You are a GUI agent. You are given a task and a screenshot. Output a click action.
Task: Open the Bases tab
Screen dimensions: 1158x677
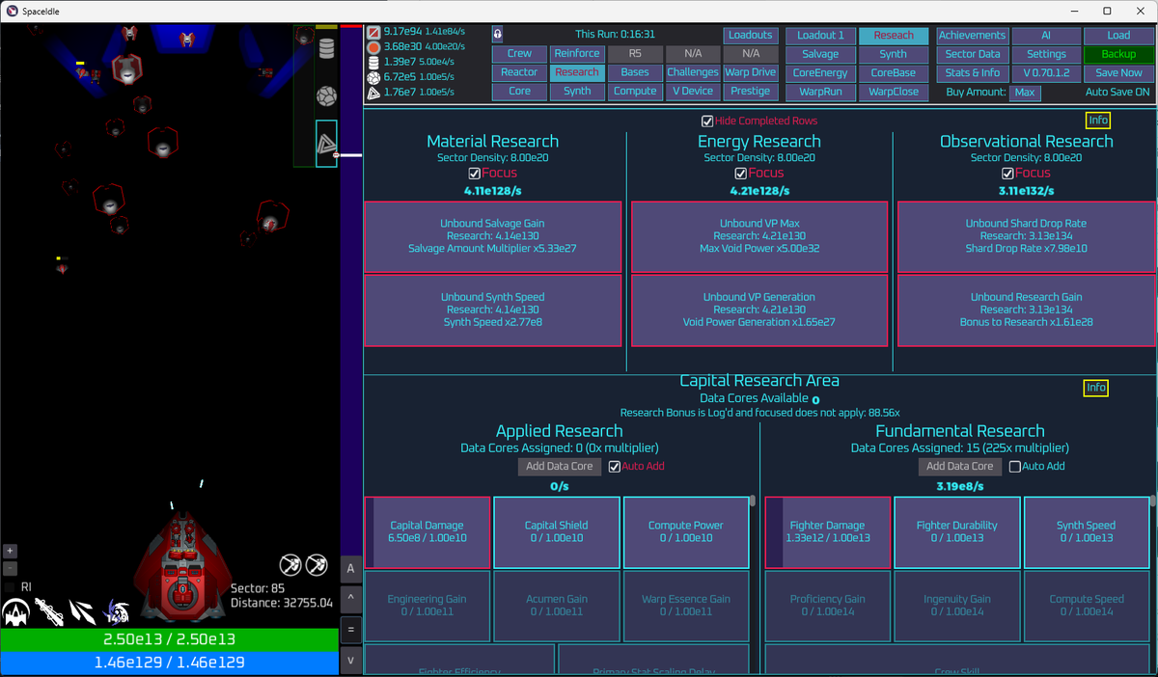tap(635, 72)
